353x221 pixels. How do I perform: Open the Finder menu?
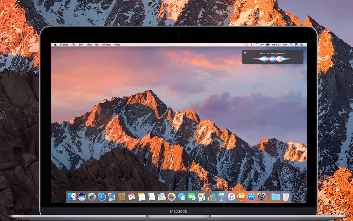[x=64, y=45]
